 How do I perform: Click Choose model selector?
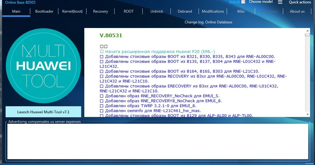261,2
